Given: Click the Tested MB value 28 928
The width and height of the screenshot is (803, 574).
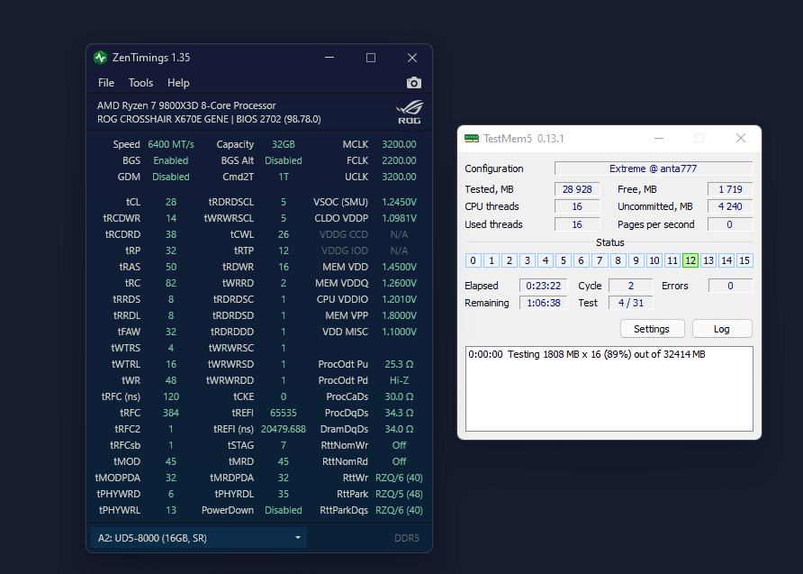Looking at the screenshot, I should (577, 189).
